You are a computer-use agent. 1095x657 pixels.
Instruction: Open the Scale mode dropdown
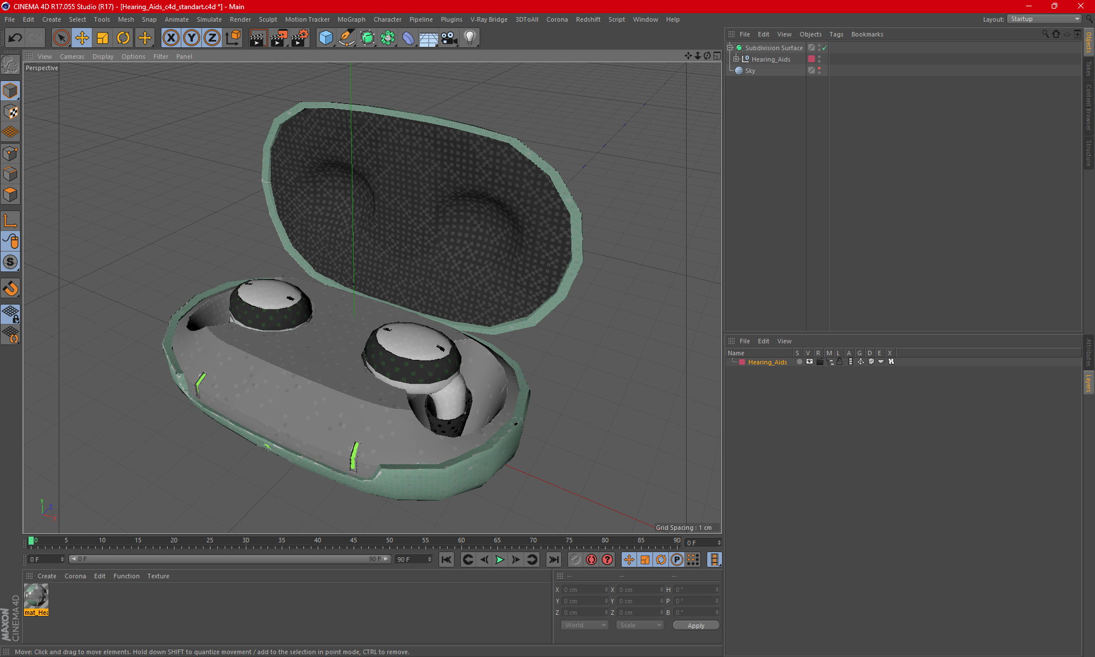coord(640,625)
